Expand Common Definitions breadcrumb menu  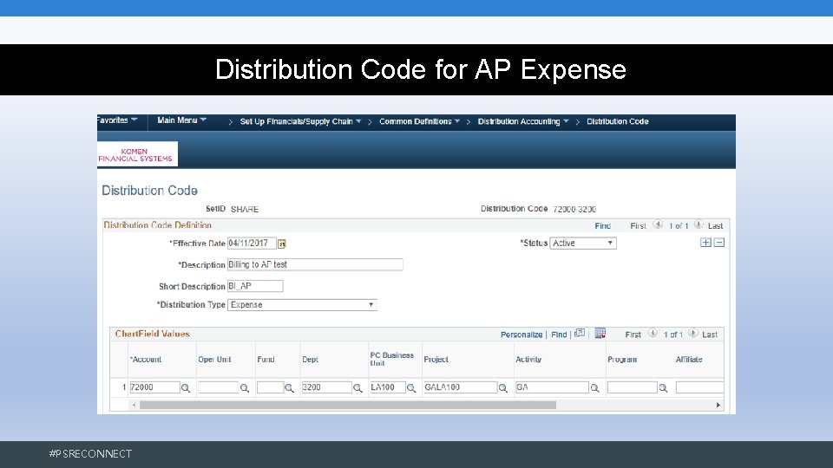419,121
